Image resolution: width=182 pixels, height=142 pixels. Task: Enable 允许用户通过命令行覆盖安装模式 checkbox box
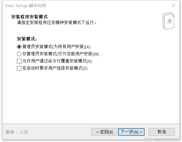[19, 61]
